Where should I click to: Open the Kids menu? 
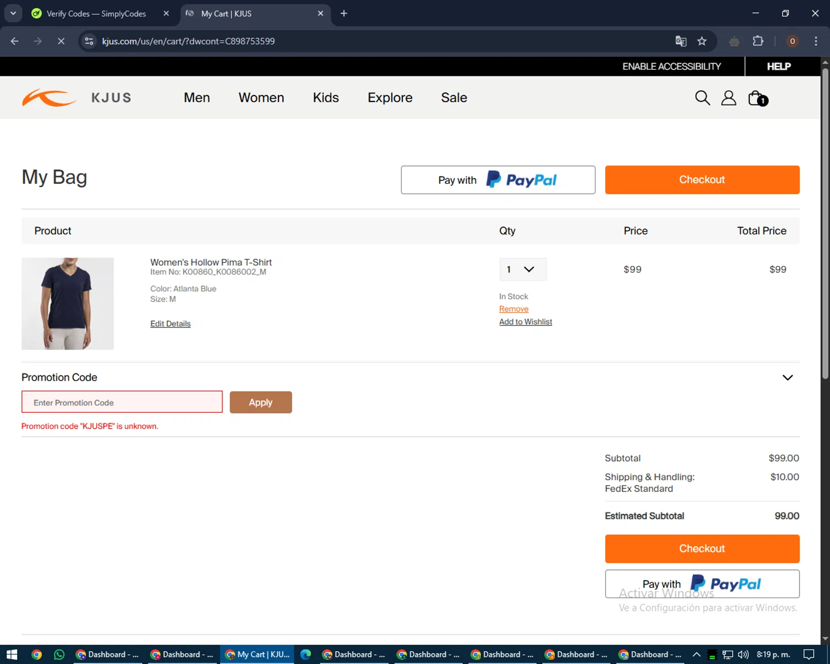(326, 97)
